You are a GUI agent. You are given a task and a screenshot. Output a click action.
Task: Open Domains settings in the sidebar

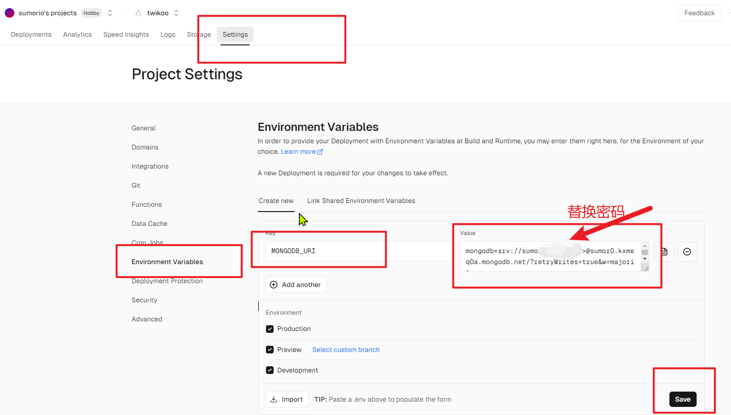(x=145, y=147)
